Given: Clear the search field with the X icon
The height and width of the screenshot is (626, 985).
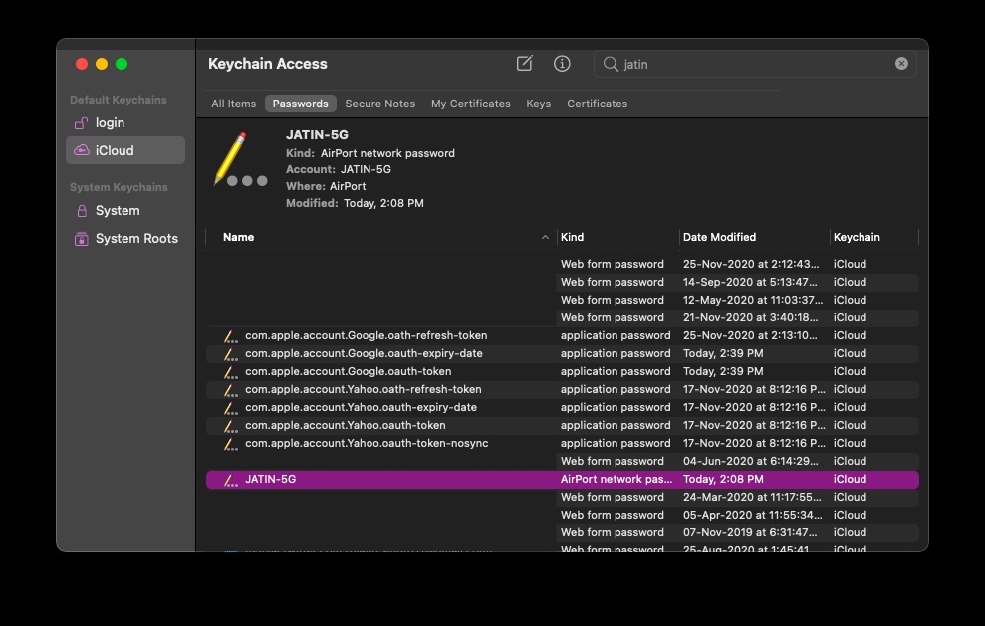Looking at the screenshot, I should [x=901, y=64].
